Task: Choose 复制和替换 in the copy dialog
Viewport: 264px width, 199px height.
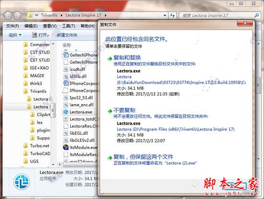Action: point(127,58)
